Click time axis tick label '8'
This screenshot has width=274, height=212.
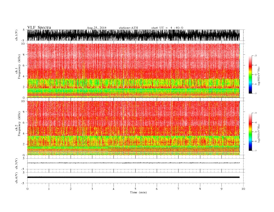pyautogui.click(x=200, y=189)
